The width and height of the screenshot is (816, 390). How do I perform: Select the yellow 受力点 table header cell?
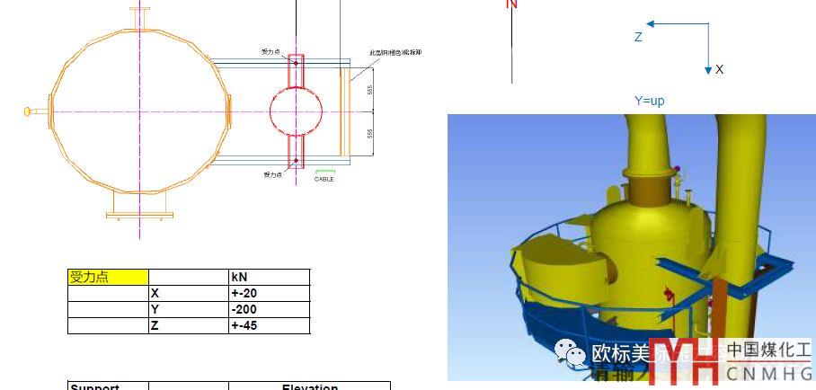coord(108,277)
